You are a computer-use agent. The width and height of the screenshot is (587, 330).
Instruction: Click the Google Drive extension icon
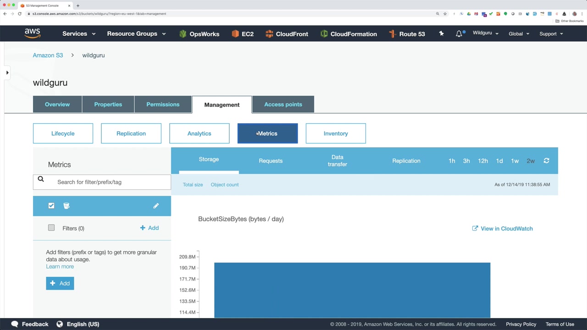pyautogui.click(x=469, y=14)
